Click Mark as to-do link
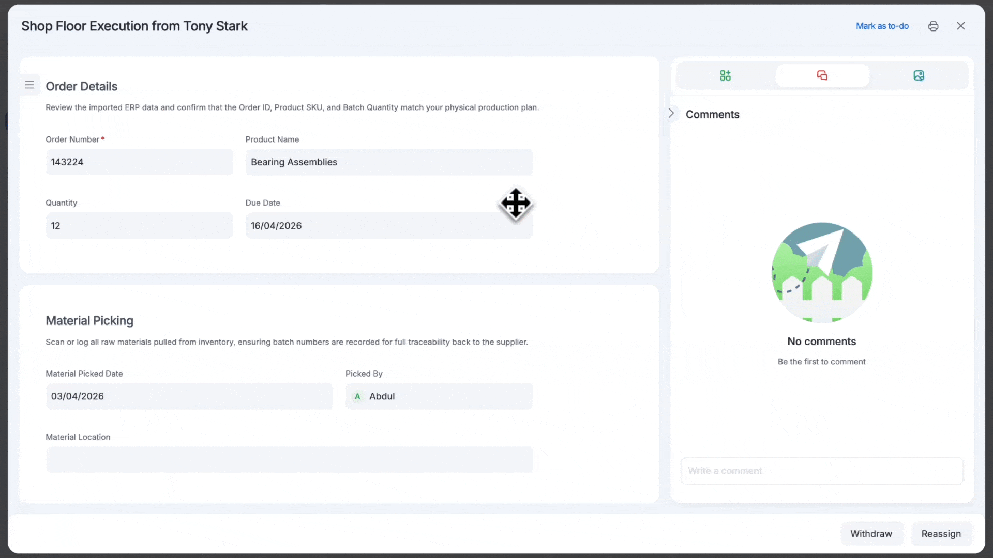The width and height of the screenshot is (993, 558). click(882, 26)
